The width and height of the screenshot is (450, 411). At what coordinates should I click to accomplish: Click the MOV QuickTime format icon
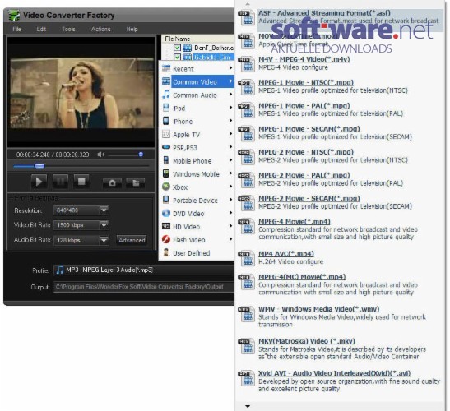pyautogui.click(x=246, y=41)
